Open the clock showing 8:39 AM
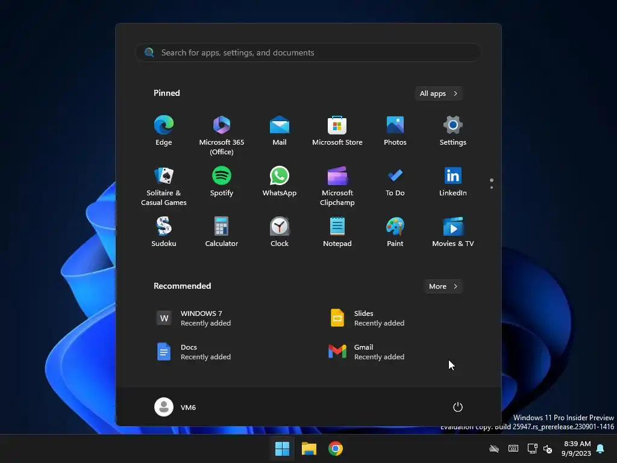 (x=577, y=449)
